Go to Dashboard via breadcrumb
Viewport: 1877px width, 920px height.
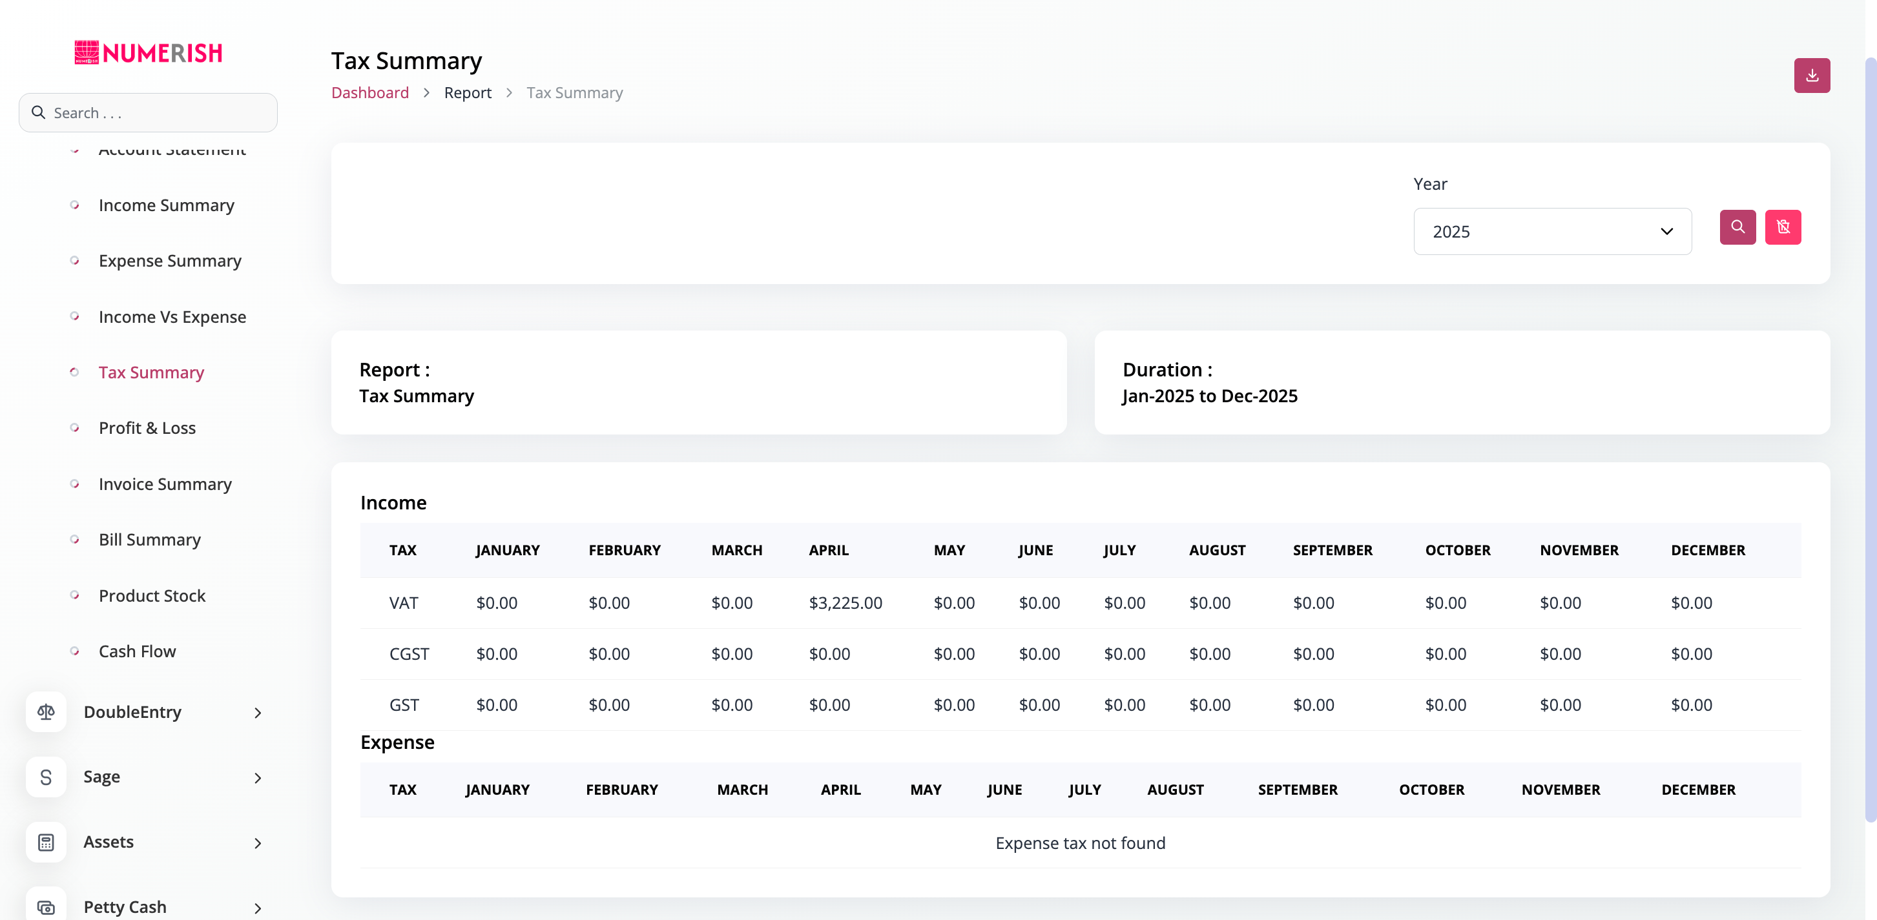tap(370, 93)
